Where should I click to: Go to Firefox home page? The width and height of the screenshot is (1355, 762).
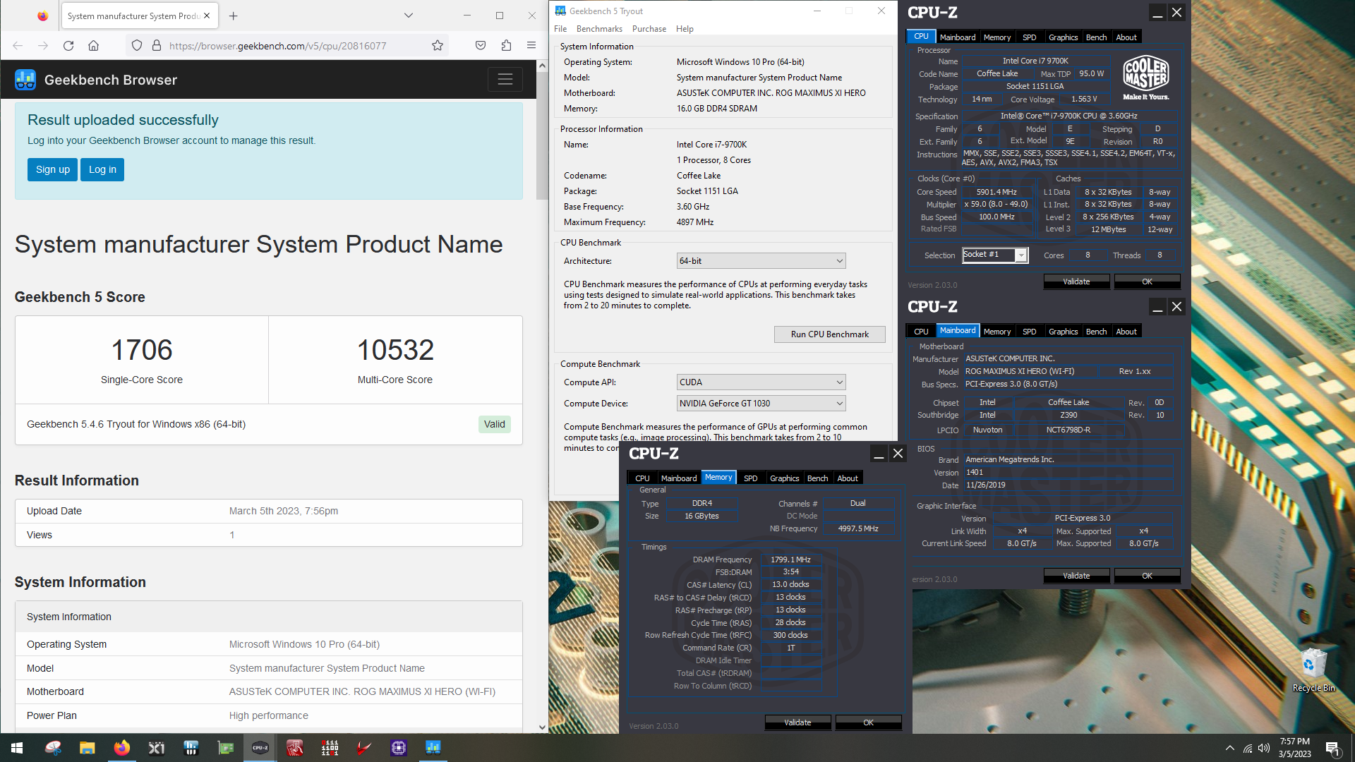coord(93,46)
